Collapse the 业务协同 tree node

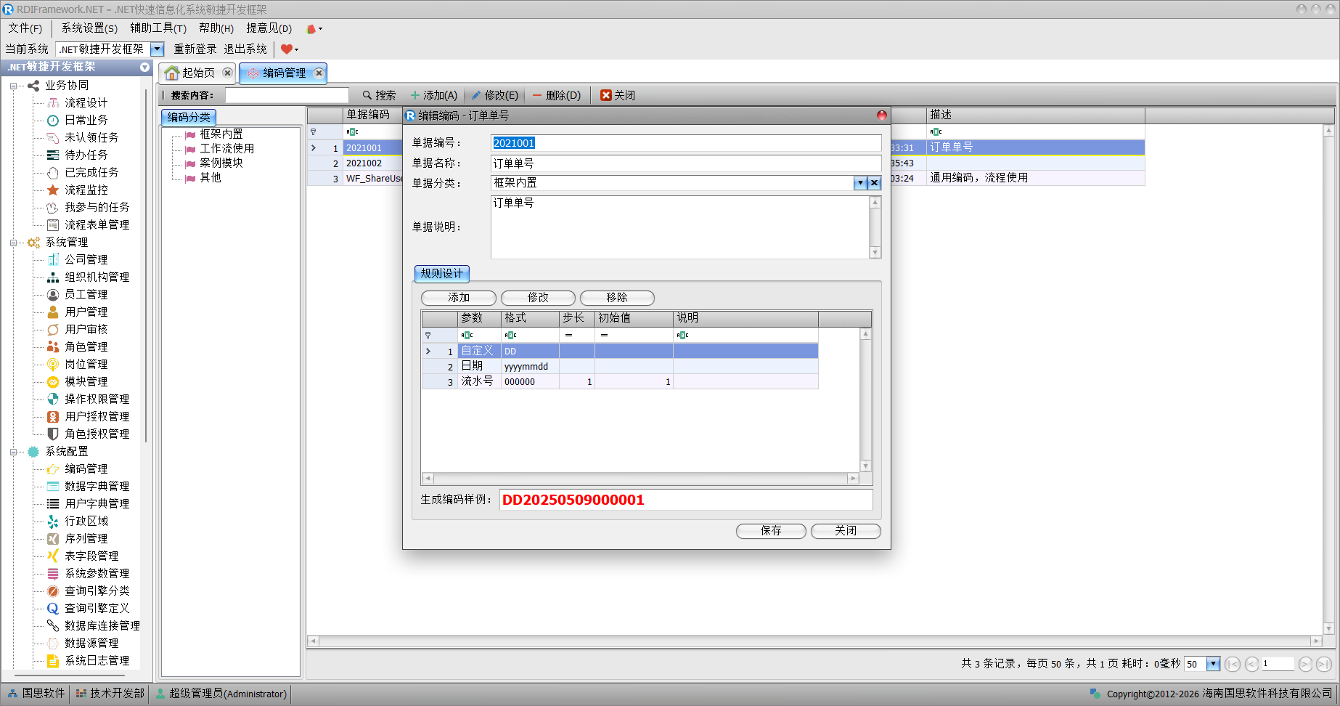click(x=13, y=86)
